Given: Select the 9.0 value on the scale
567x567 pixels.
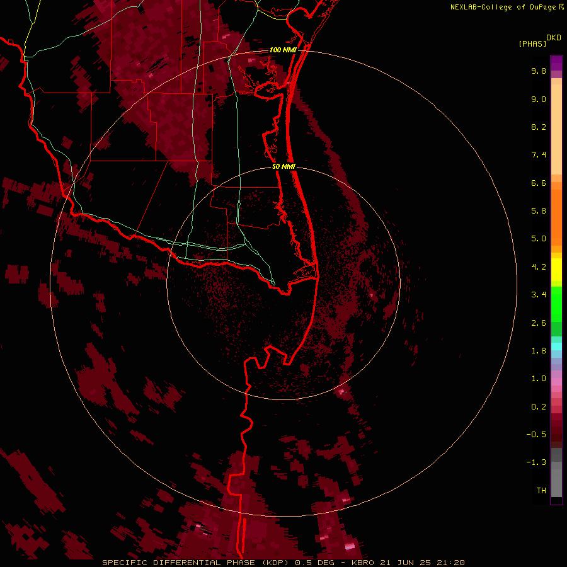Looking at the screenshot, I should (539, 99).
